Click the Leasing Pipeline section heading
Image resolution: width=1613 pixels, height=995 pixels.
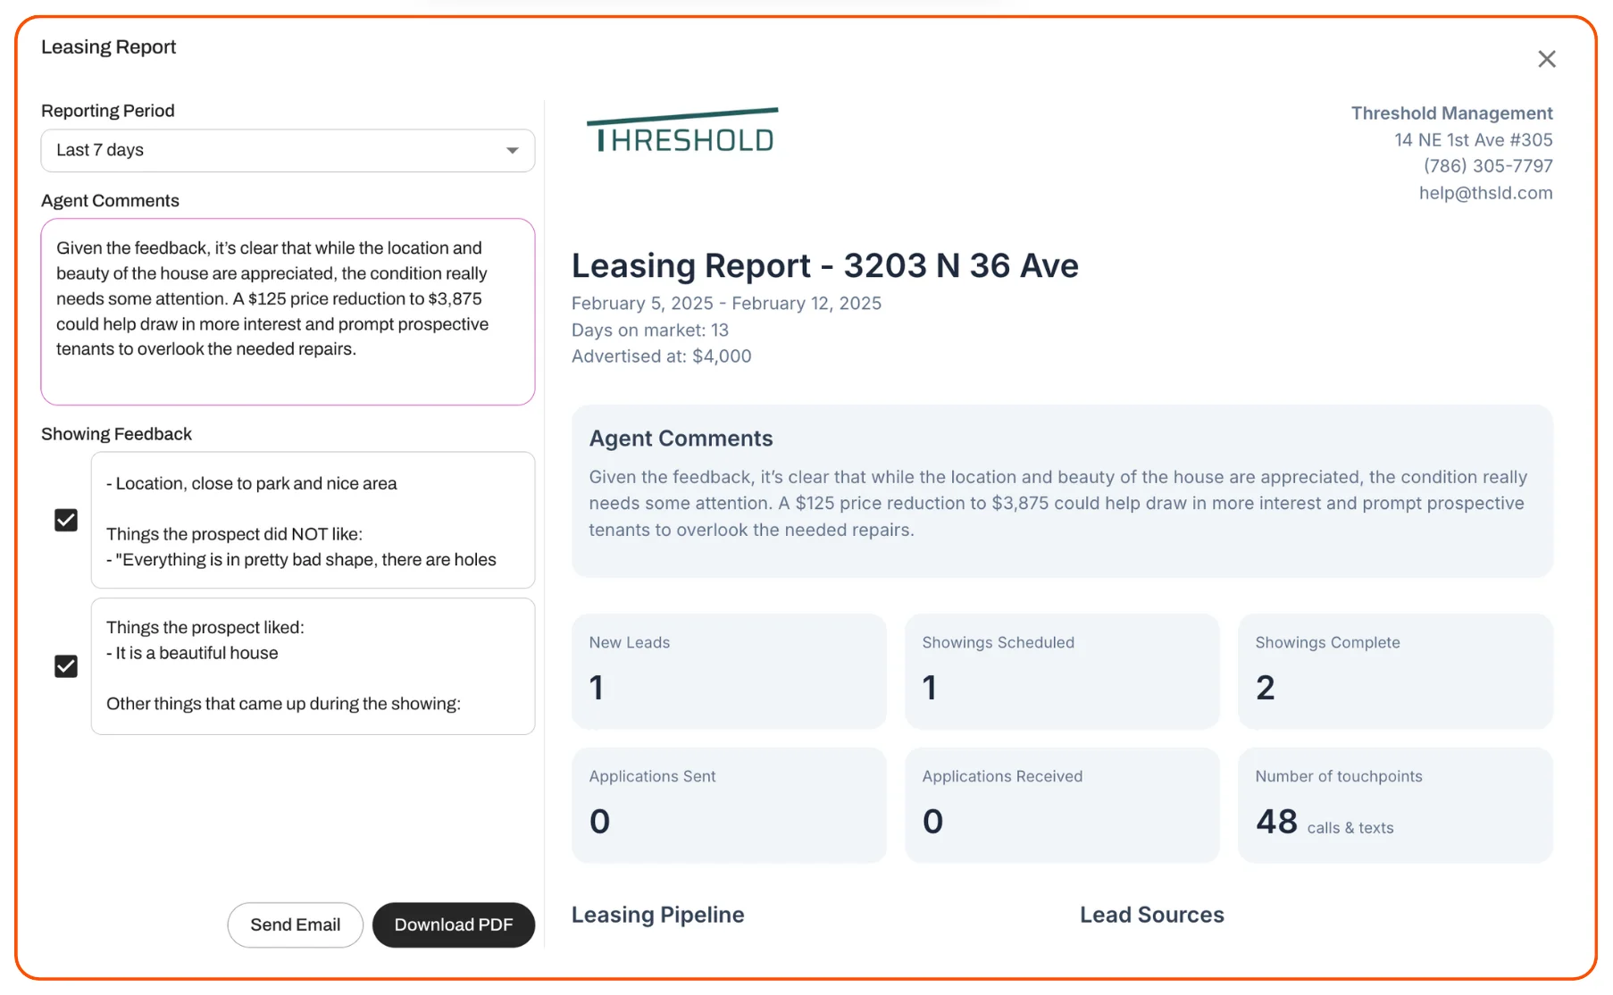[657, 915]
